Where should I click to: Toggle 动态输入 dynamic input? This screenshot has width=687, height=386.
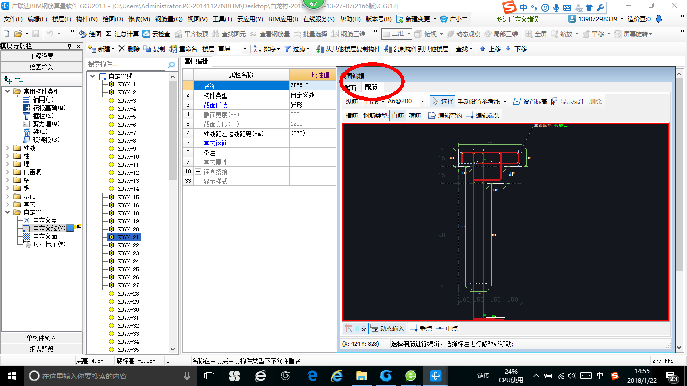coord(387,328)
